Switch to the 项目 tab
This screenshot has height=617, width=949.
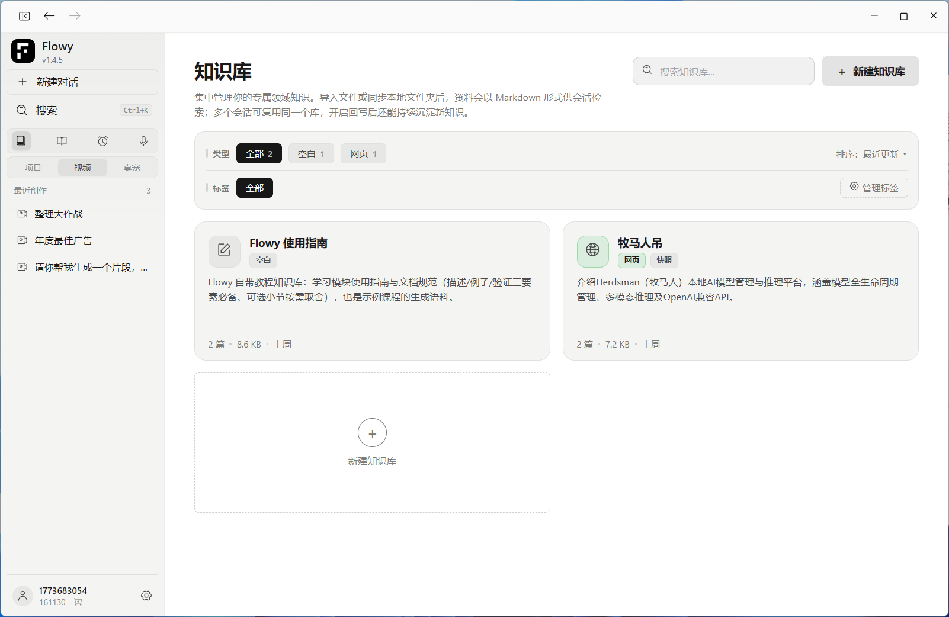coord(33,168)
